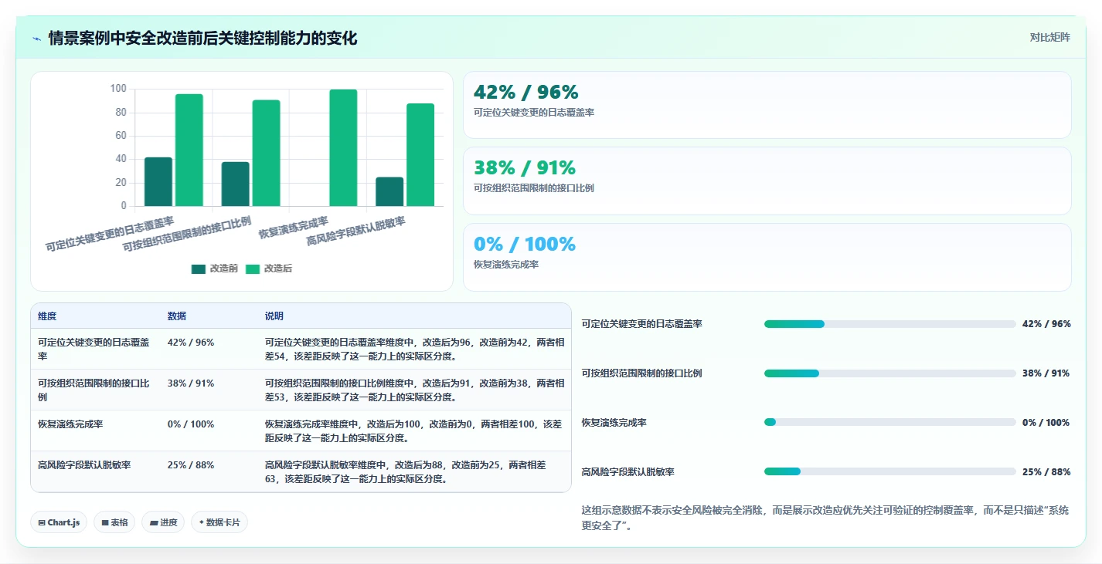Select the 可按组织范围限制的接口比例 table row label

click(x=94, y=390)
